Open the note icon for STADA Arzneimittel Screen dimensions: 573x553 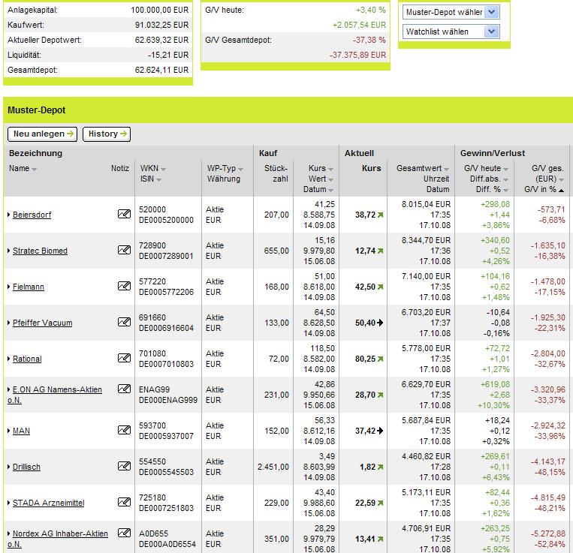tap(124, 502)
